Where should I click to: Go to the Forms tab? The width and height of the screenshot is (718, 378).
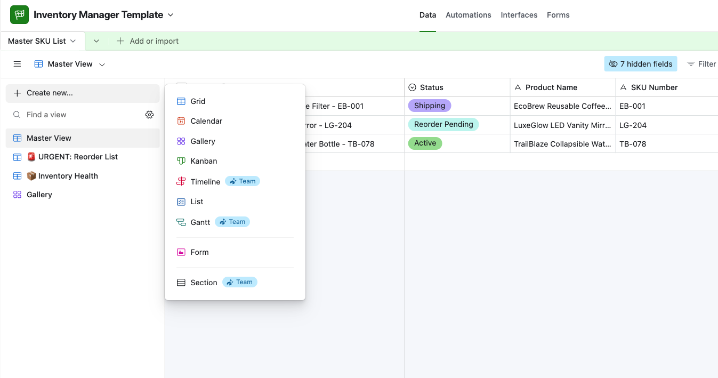[x=558, y=15]
